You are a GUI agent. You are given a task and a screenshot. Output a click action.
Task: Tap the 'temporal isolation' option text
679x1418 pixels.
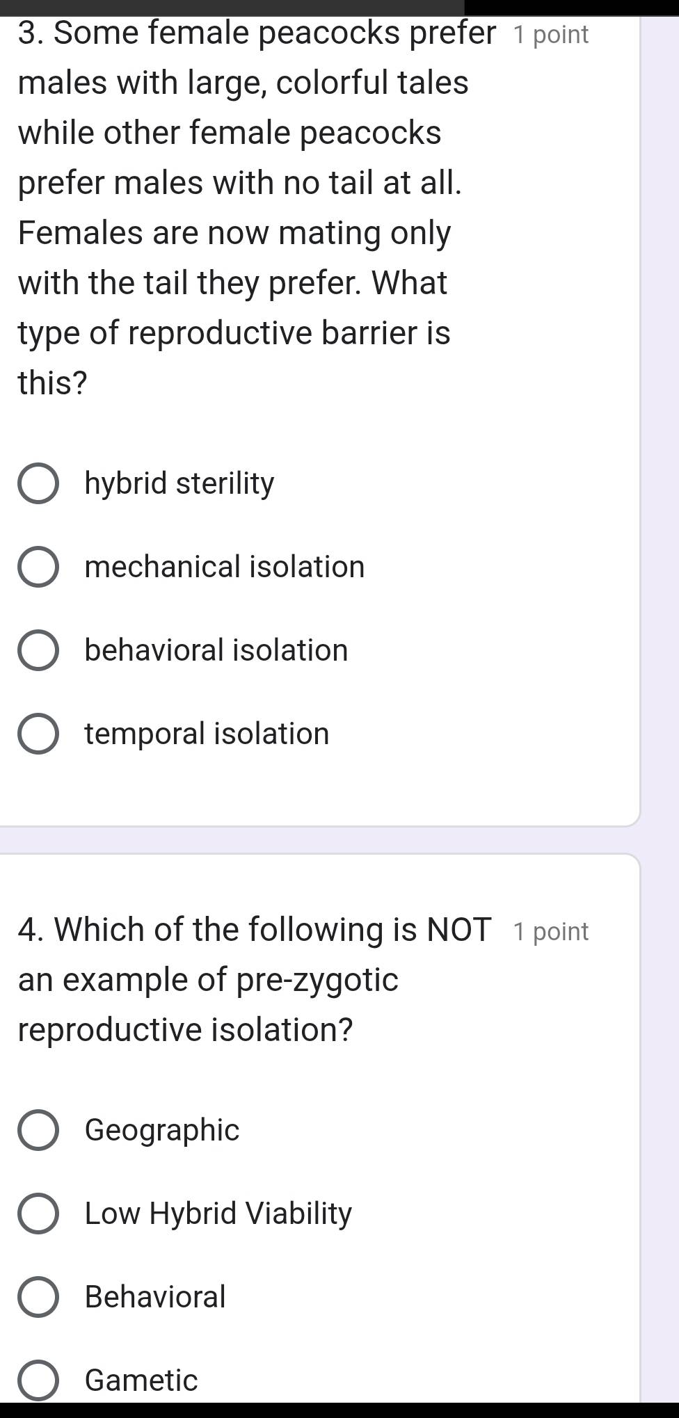coord(207,734)
